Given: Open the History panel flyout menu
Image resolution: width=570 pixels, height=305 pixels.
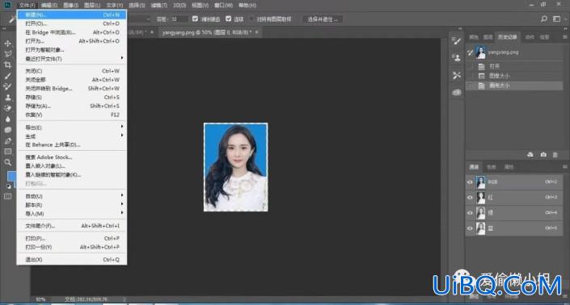Looking at the screenshot, I should pos(564,37).
